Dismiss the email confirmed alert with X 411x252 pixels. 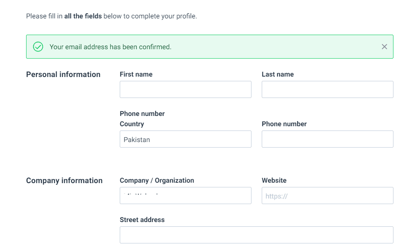click(x=384, y=47)
